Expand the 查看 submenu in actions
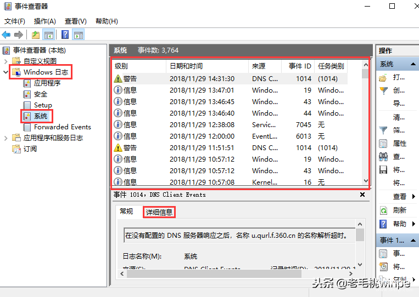 point(414,197)
